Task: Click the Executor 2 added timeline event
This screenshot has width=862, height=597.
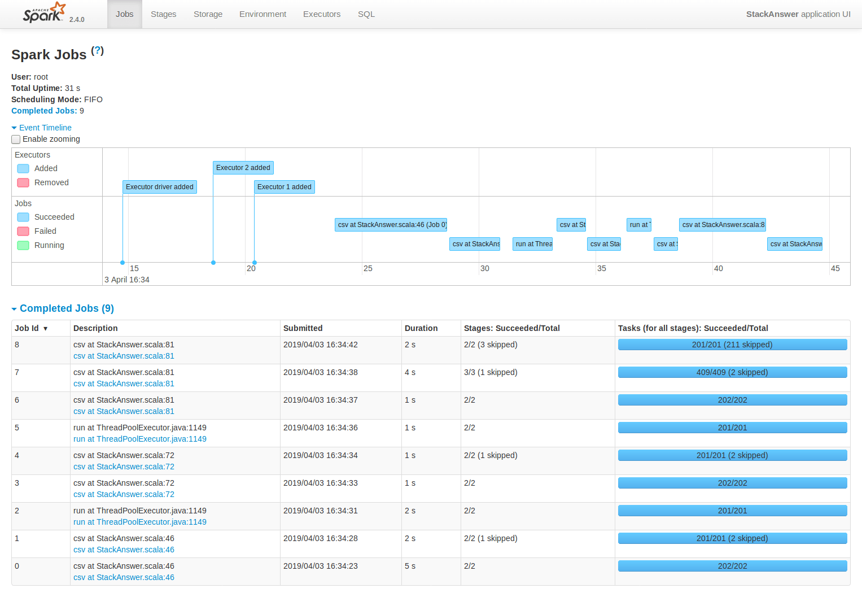Action: point(243,168)
